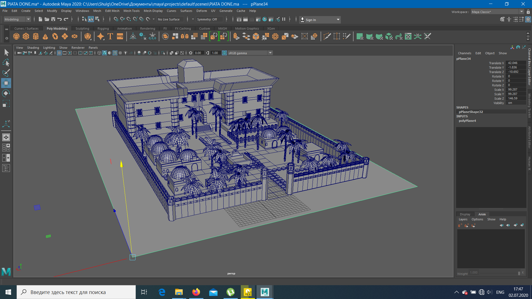This screenshot has width=532, height=299.
Task: Select the Type text tool in the shelf
Action: tap(110, 37)
